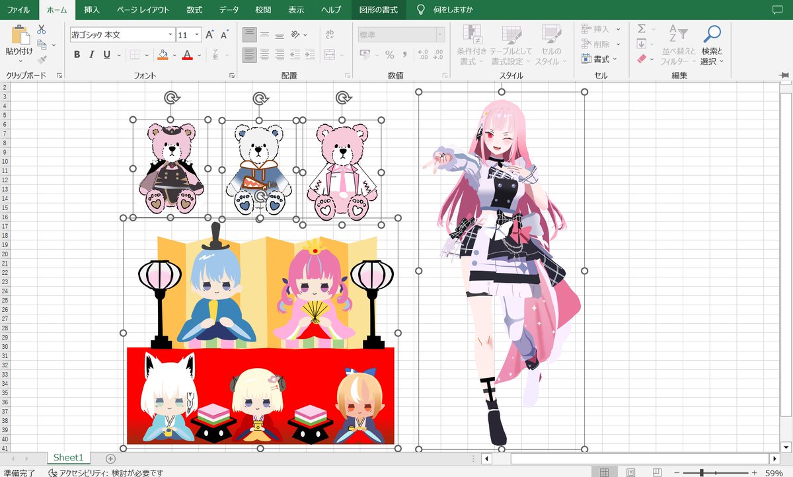The image size is (793, 477).
Task: Switch to the 数式 (Formulas) tab
Action: [194, 10]
